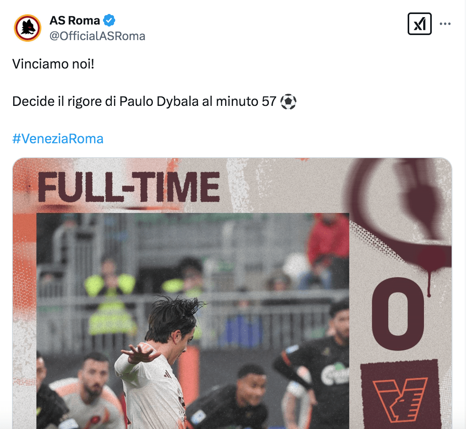Screen dimensions: 466x429
Task: Select the 'Vinciamo noi!' tweet text
Action: [x=53, y=64]
